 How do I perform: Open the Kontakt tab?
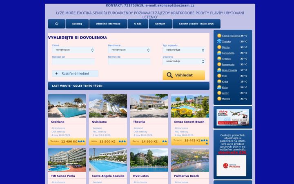point(160,24)
